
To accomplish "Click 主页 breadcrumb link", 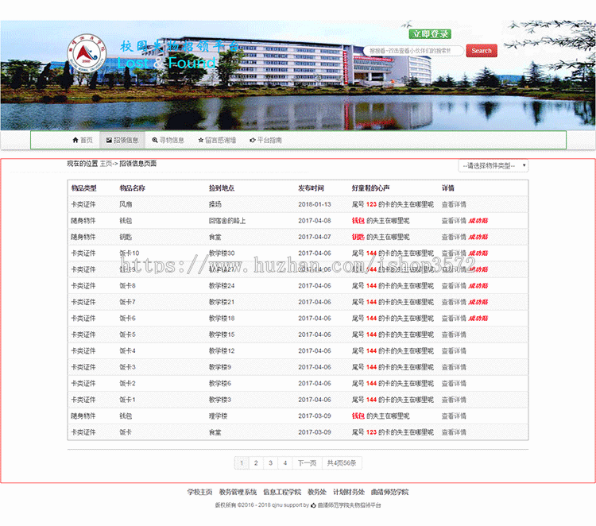I will click(x=106, y=164).
